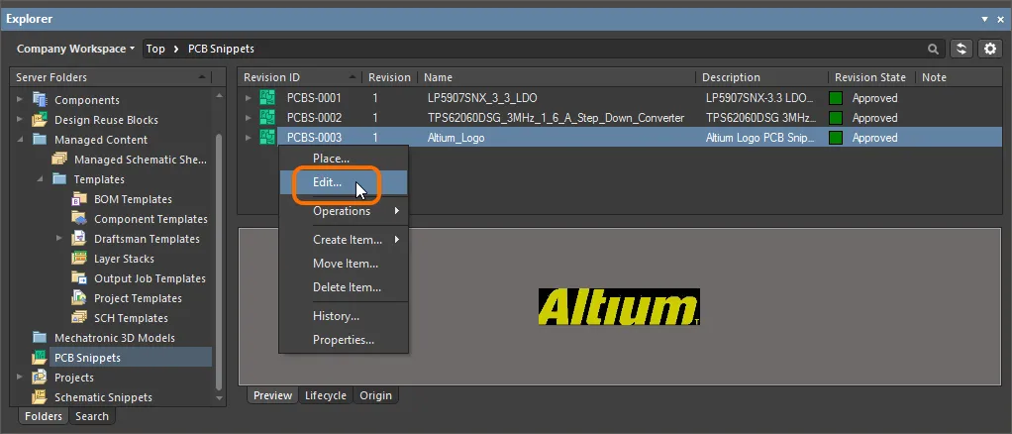Click the PCB Snippets breadcrumb
The width and height of the screenshot is (1012, 434).
(x=221, y=49)
